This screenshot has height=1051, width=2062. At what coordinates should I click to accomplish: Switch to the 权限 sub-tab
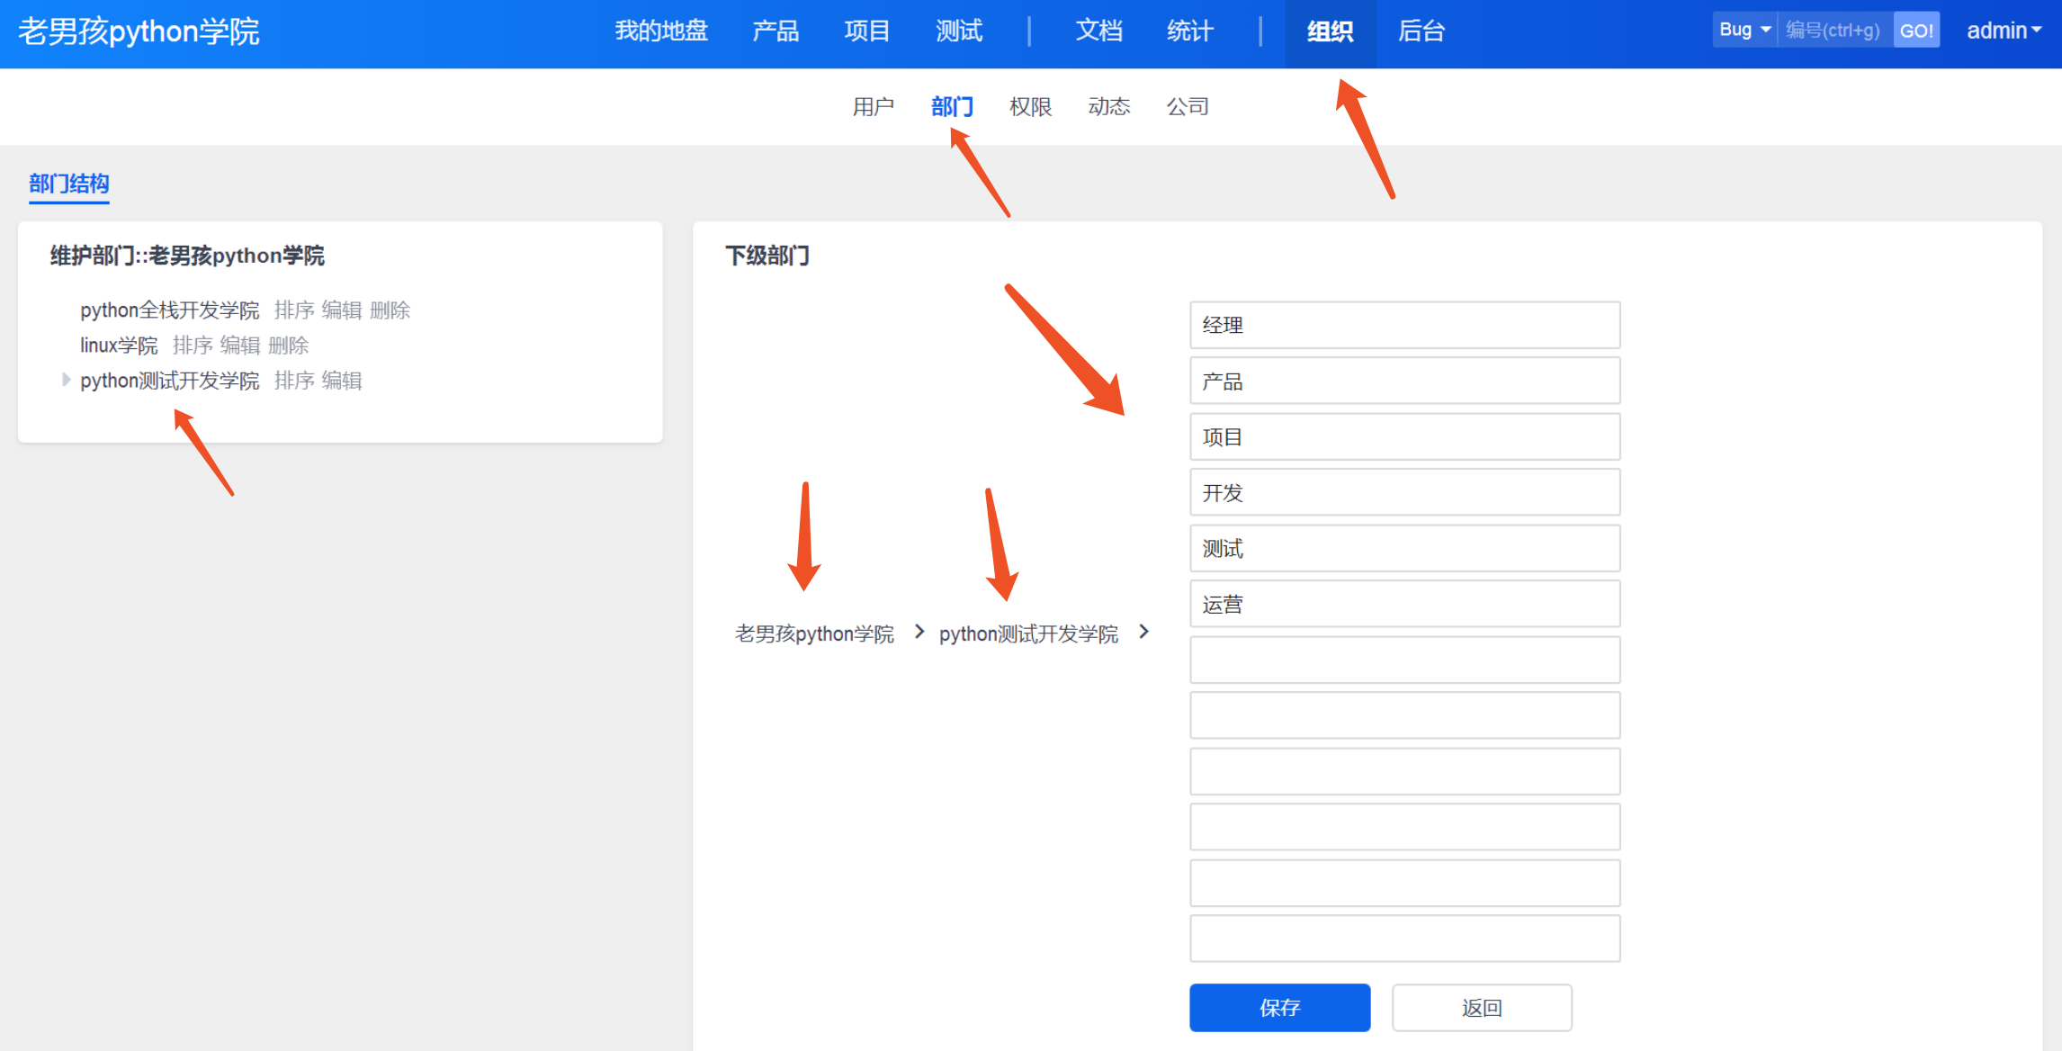pos(1030,107)
